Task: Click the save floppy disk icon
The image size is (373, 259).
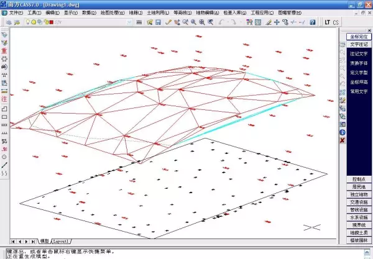Action: [158, 22]
